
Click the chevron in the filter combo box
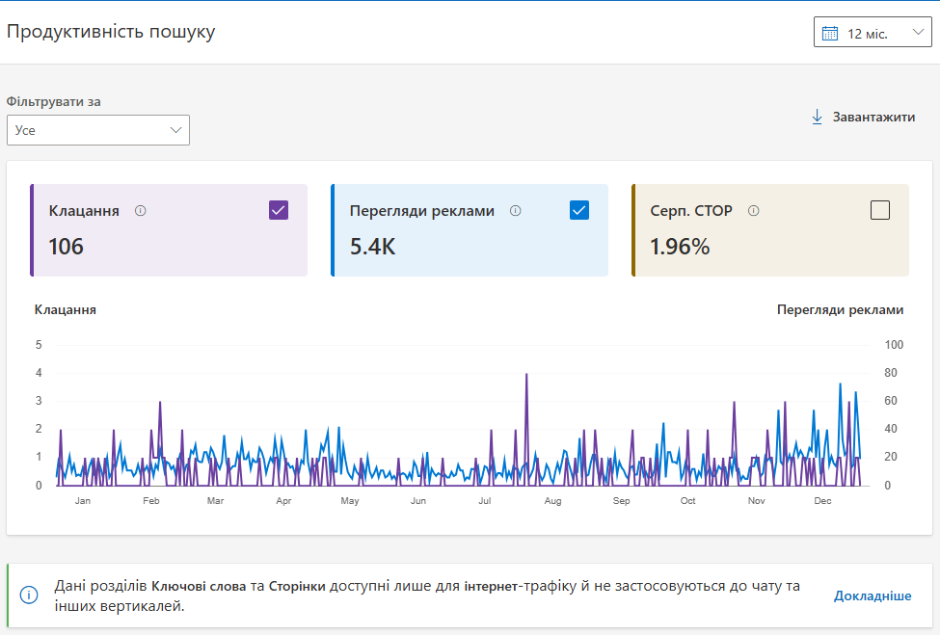[175, 130]
